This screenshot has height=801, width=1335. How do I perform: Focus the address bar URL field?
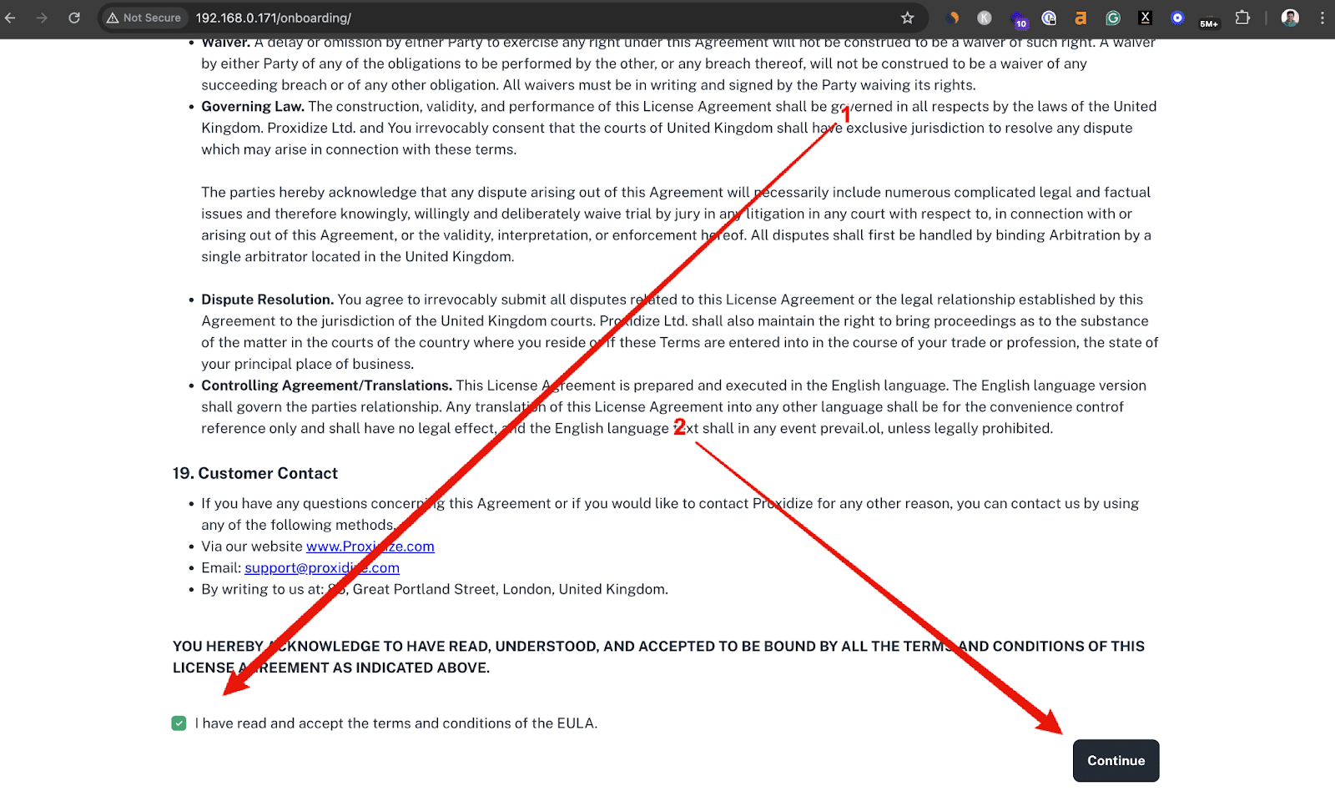(542, 18)
